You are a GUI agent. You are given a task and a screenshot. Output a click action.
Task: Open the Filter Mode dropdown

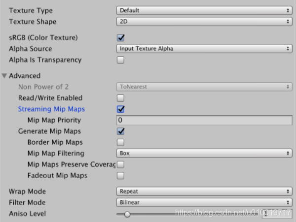pos(204,203)
